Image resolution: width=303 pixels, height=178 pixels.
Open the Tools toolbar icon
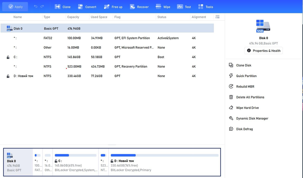(x=201, y=7)
